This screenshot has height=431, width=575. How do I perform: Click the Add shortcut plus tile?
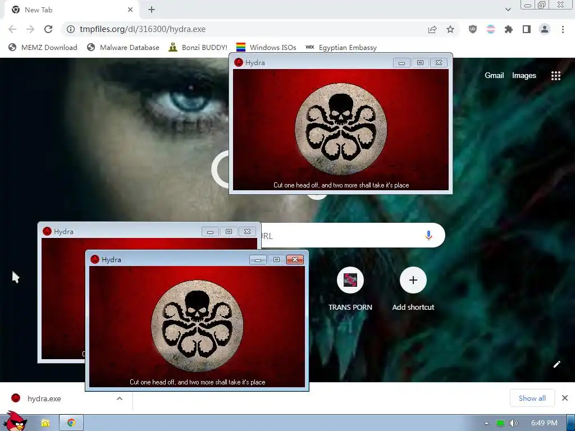[413, 281]
